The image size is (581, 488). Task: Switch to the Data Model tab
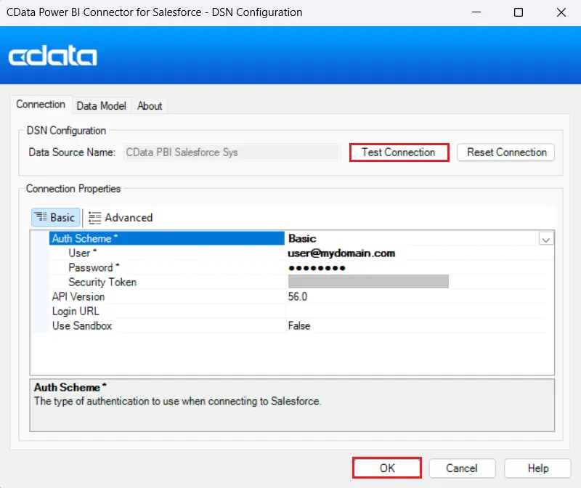click(101, 106)
